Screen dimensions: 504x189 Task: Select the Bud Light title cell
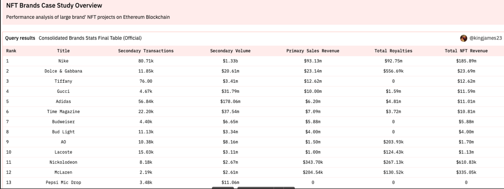click(x=63, y=132)
